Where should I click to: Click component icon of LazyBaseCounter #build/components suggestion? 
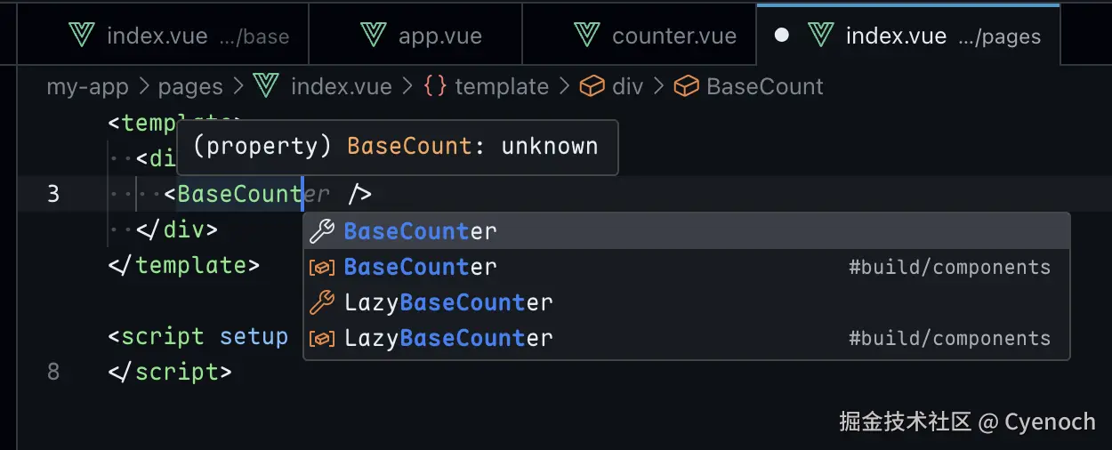pyautogui.click(x=321, y=338)
